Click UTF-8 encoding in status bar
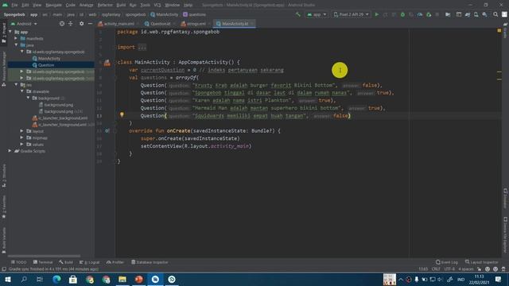 click(449, 269)
